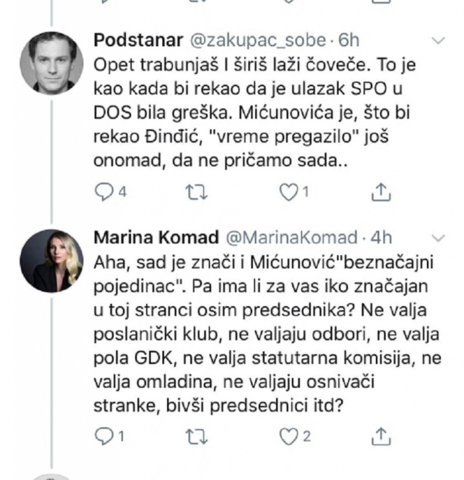Expand options chevron on Marina Komad's tweet
Image resolution: width=464 pixels, height=480 pixels.
438,238
